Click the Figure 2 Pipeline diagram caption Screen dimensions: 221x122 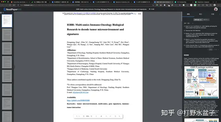coord(202,109)
